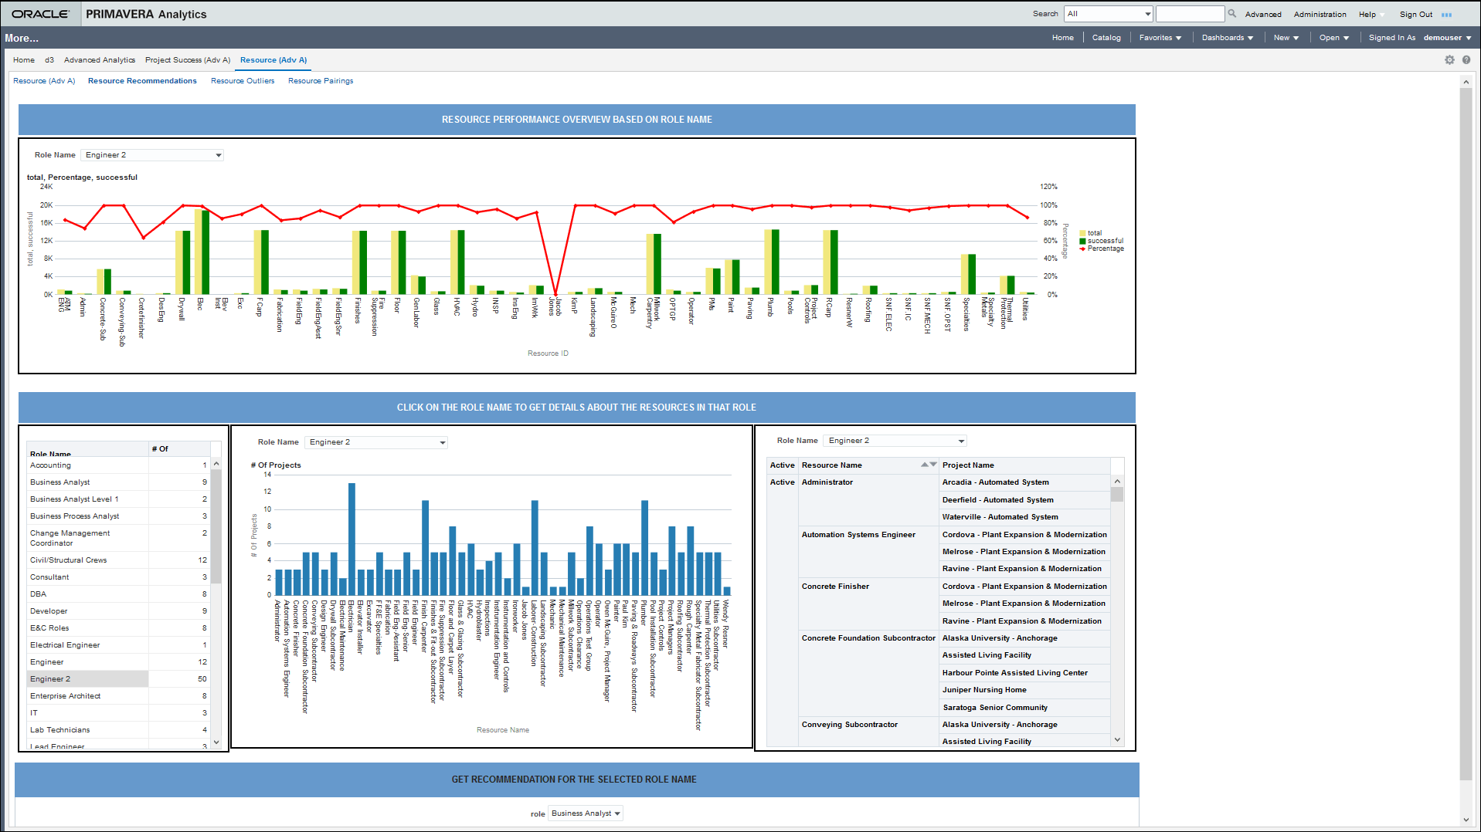Click Arcadia - Automated System project cell
1481x832 pixels.
click(x=1024, y=482)
